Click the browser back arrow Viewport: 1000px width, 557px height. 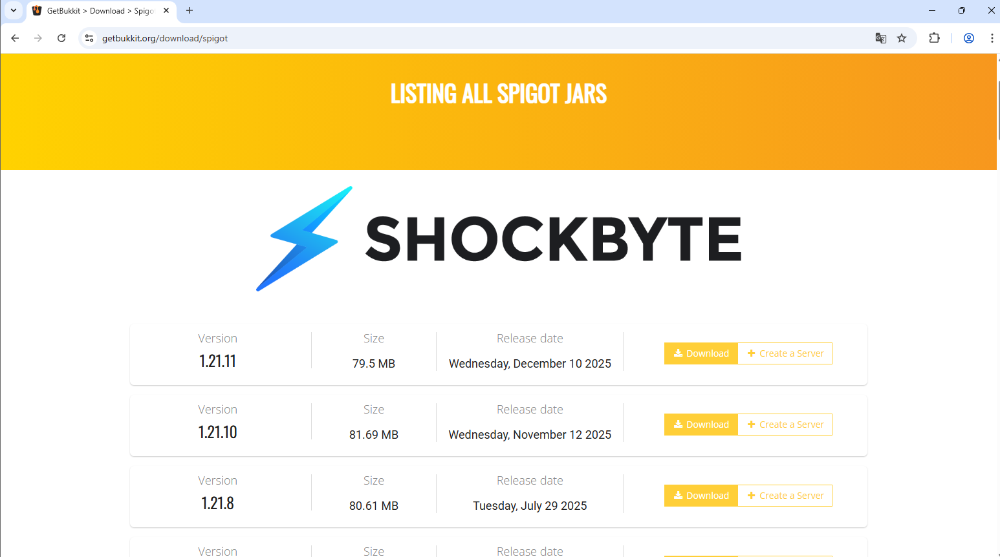(15, 38)
